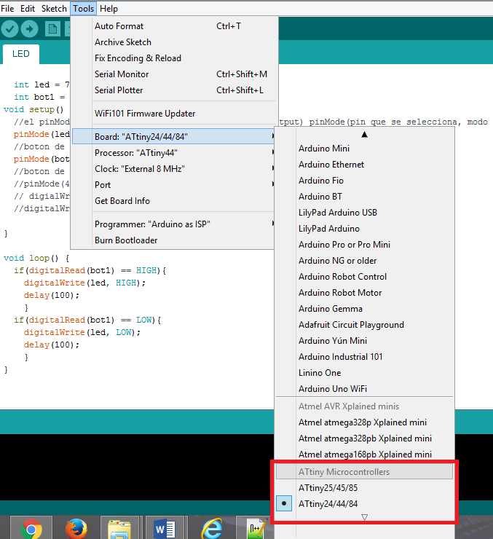
Task: Open Microsoft Word from the taskbar
Action: (x=165, y=528)
